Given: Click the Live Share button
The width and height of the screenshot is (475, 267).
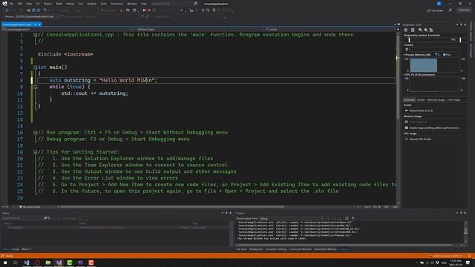Looking at the screenshot, I should point(436,10).
